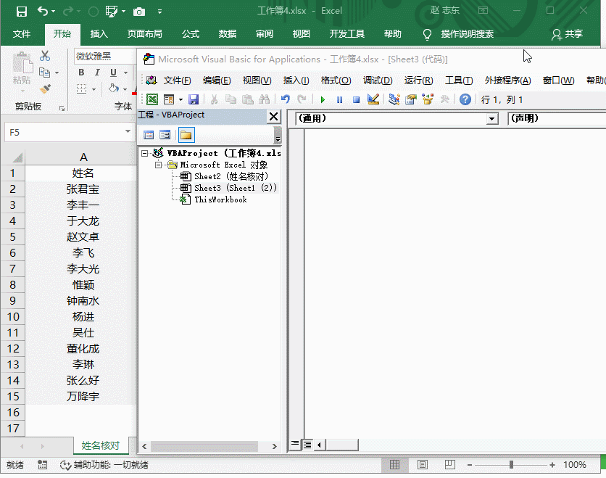The width and height of the screenshot is (606, 478).
Task: Click the Reset (stop) button in VBA toolbar
Action: coord(356,99)
